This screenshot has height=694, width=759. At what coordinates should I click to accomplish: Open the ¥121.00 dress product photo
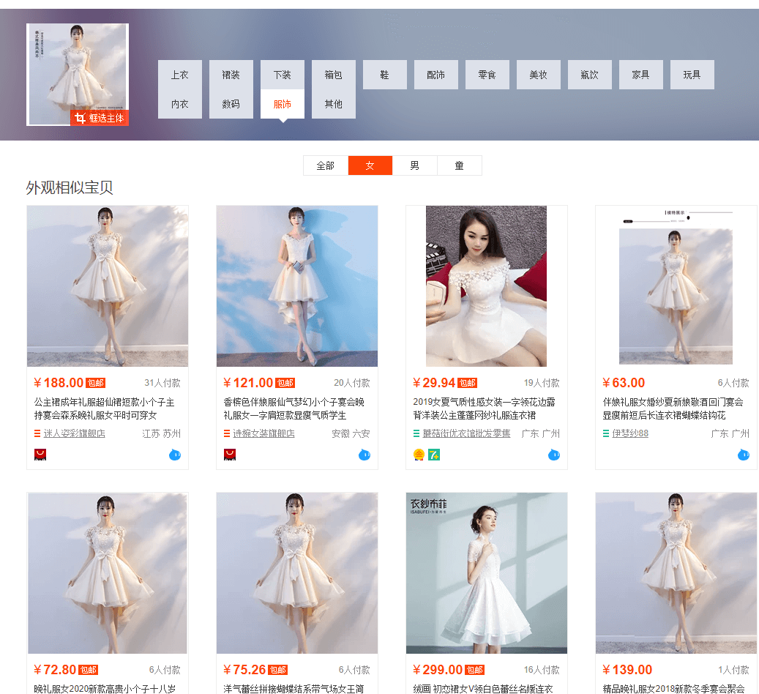[x=297, y=286]
